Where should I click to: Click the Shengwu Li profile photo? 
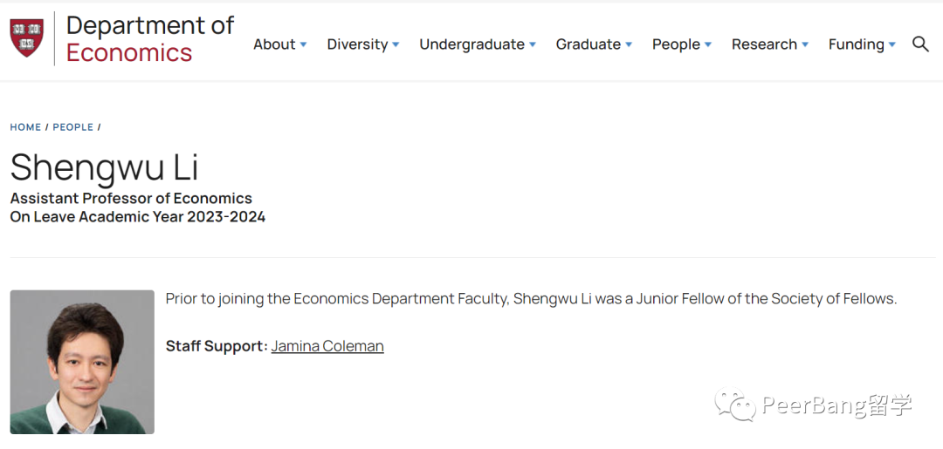[82, 362]
